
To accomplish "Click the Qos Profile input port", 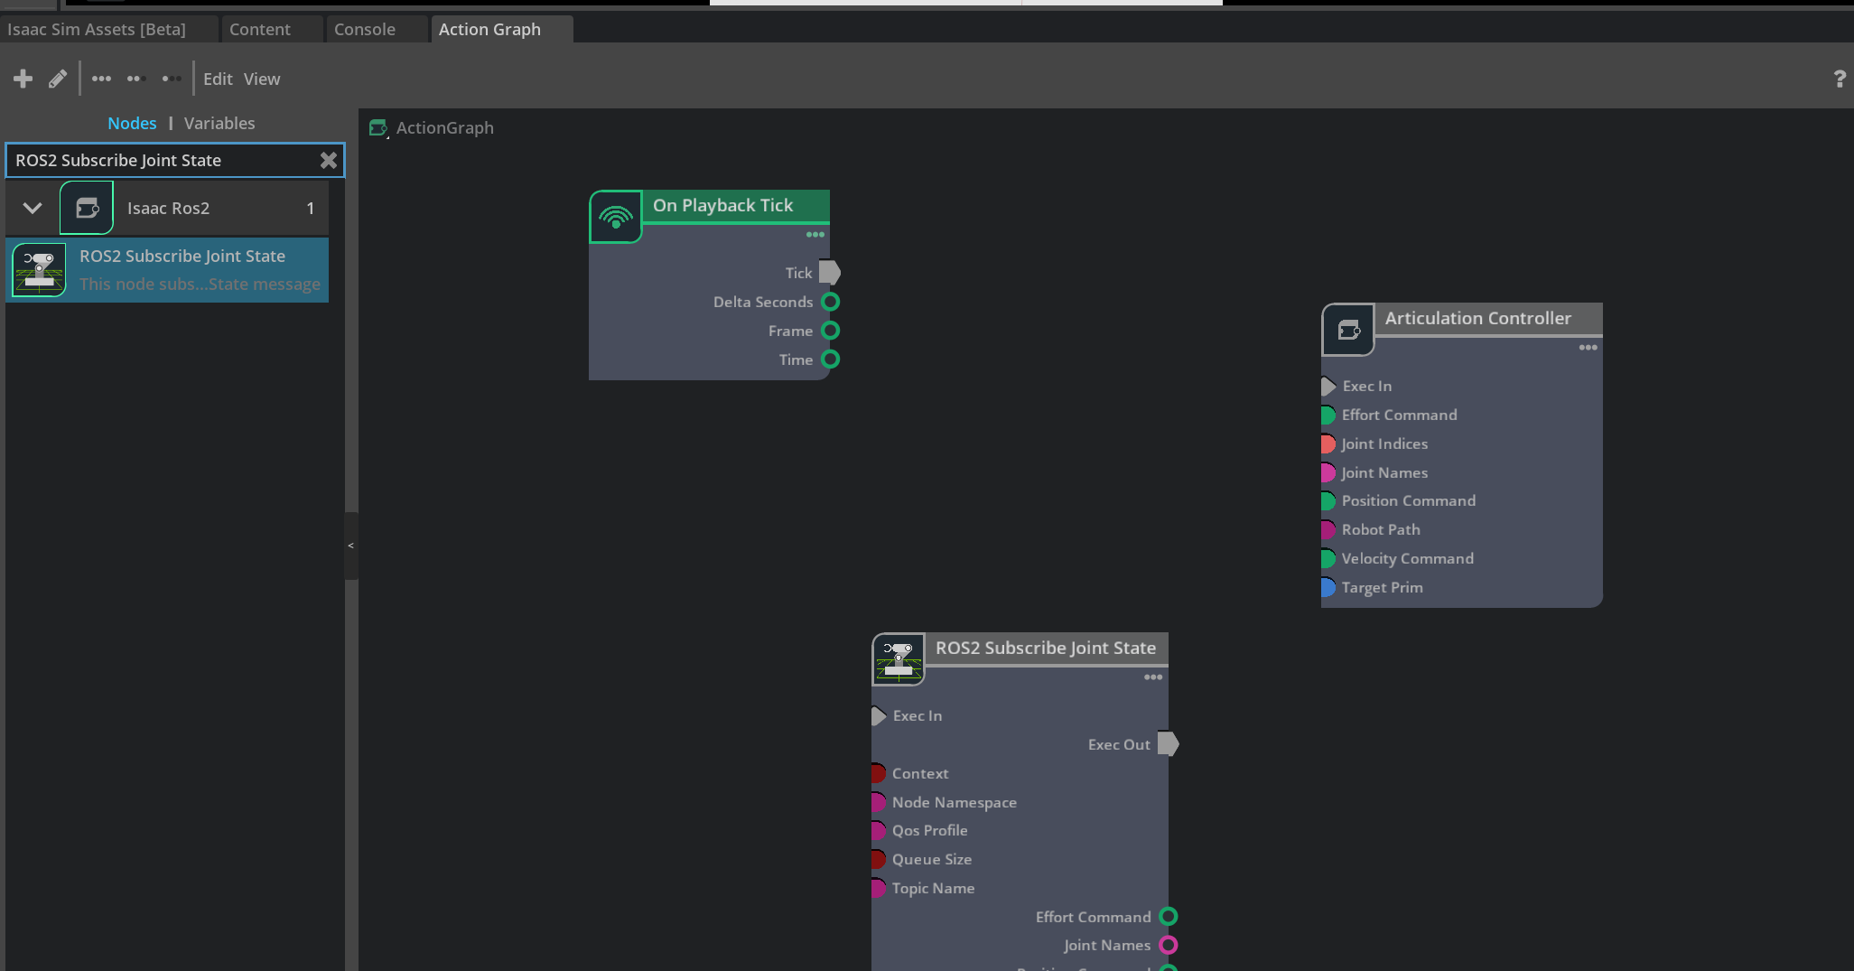I will pyautogui.click(x=878, y=830).
